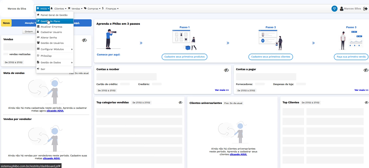Click the double chevron after Passo 2
Screen dimensions: 369x168
coord(228,43)
